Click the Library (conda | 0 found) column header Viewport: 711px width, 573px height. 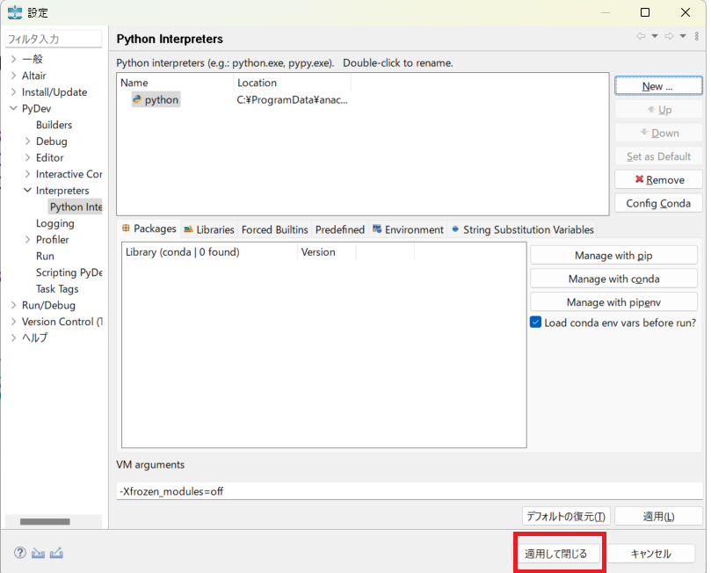tap(209, 251)
